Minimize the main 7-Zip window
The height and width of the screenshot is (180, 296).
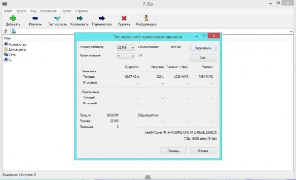[x=270, y=3]
